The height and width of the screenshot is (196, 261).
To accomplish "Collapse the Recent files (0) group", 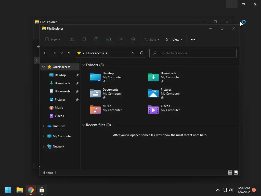I will coord(83,125).
